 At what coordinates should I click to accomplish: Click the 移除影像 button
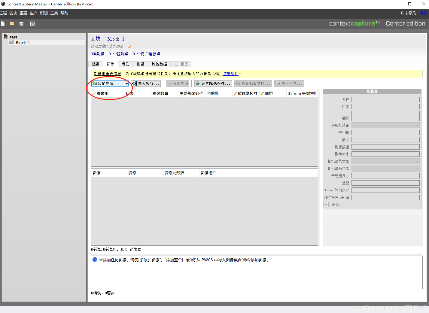coord(178,84)
